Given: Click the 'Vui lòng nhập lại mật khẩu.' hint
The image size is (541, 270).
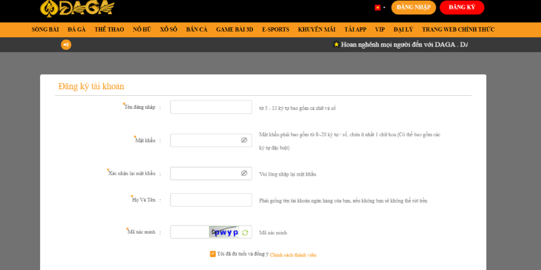Looking at the screenshot, I should pos(288,174).
